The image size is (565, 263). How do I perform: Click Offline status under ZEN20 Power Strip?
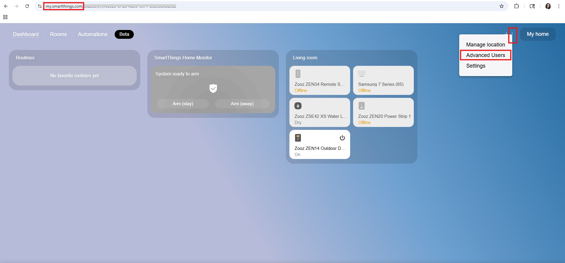pos(364,123)
